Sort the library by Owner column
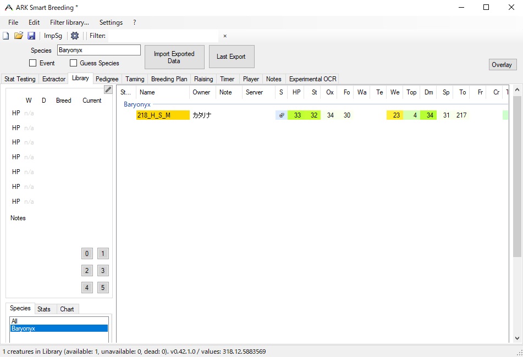 (x=203, y=92)
